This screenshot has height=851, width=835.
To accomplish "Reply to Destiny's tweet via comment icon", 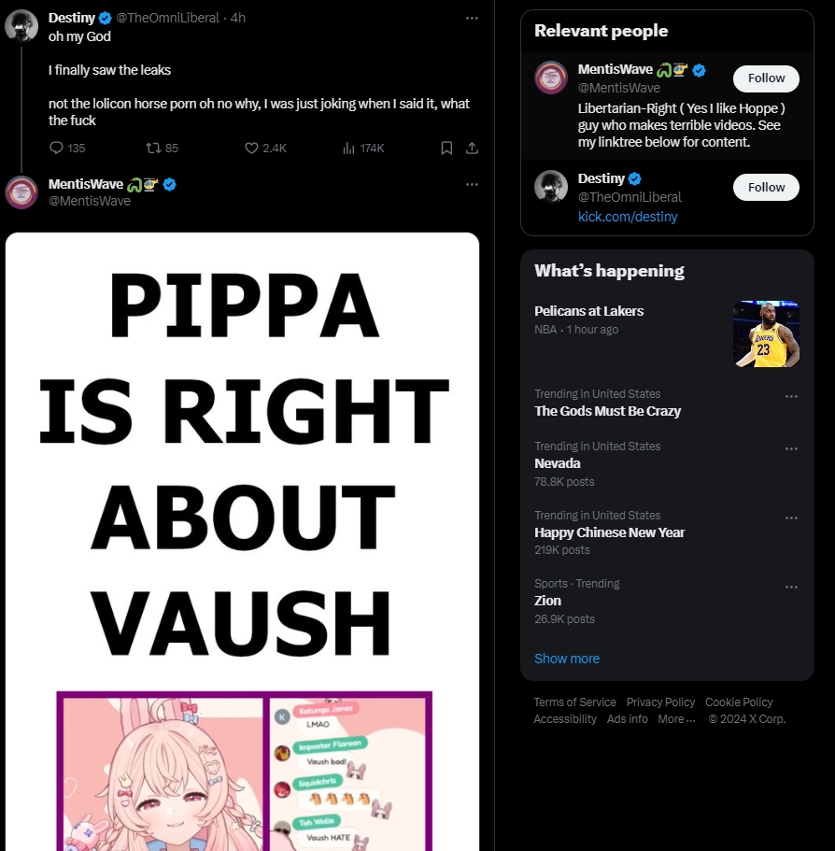I will point(56,148).
